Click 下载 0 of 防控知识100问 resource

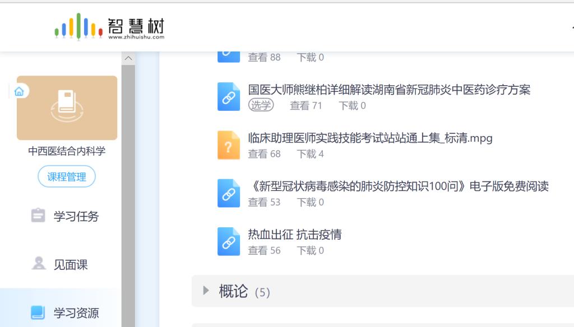(311, 202)
